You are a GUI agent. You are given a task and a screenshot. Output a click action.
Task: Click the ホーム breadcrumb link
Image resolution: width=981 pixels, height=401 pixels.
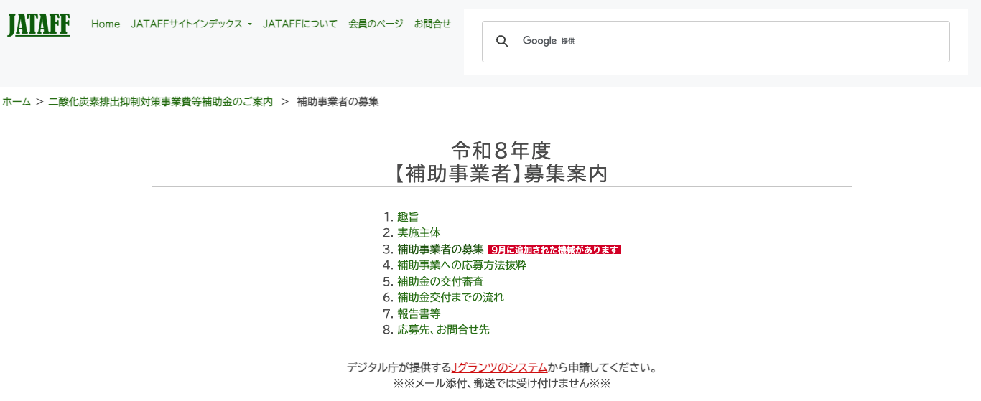pyautogui.click(x=17, y=102)
